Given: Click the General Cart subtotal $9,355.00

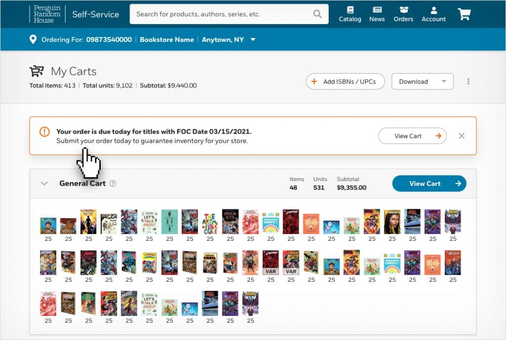Looking at the screenshot, I should pos(351,188).
